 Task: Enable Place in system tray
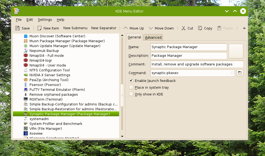click(x=131, y=87)
